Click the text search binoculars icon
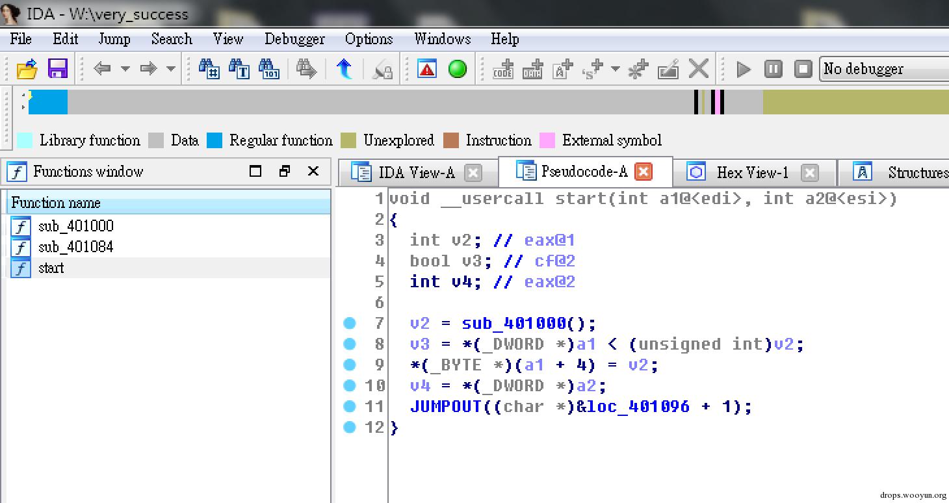949x503 pixels. click(x=240, y=69)
